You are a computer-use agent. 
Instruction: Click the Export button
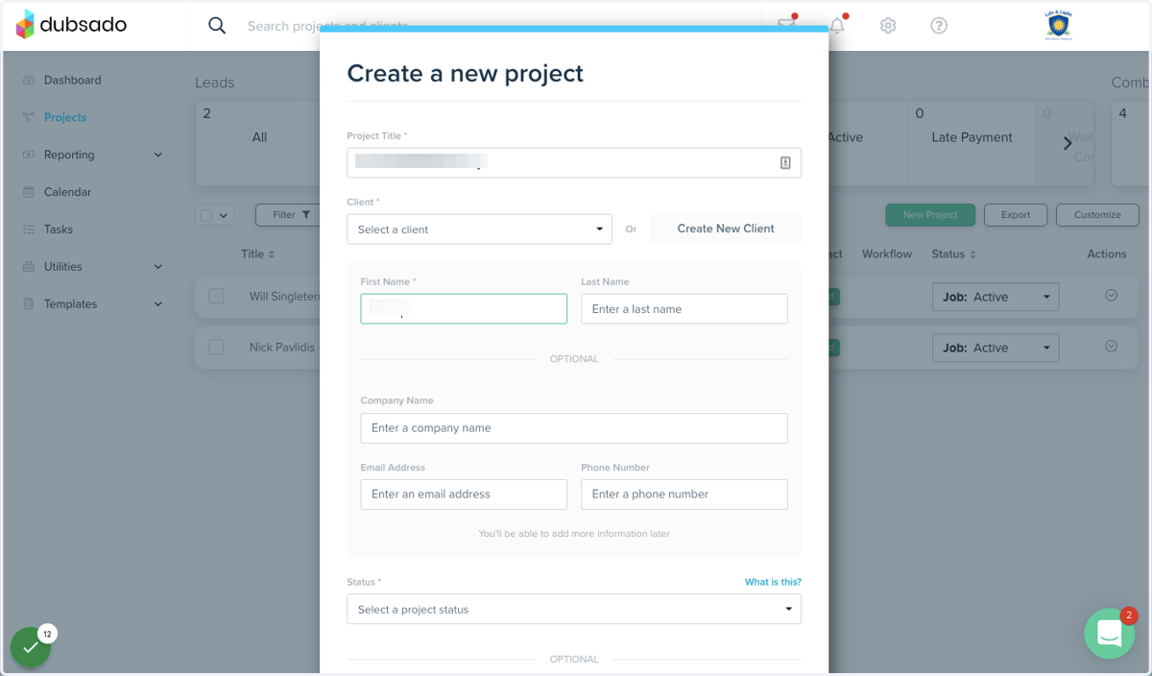point(1016,215)
